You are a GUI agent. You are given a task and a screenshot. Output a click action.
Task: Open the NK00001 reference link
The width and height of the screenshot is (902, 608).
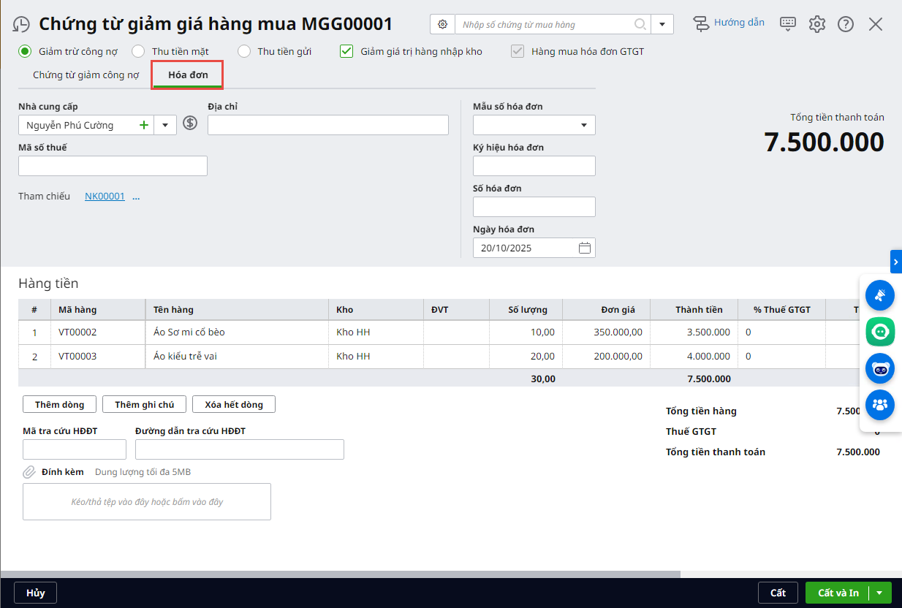point(105,196)
